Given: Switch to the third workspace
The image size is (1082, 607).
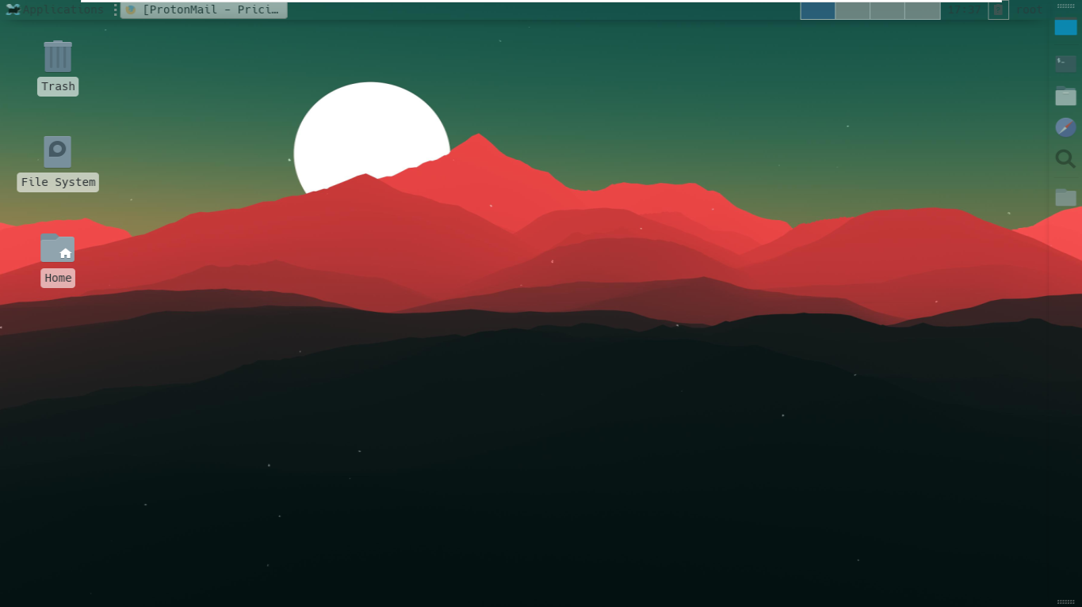Looking at the screenshot, I should click(887, 9).
